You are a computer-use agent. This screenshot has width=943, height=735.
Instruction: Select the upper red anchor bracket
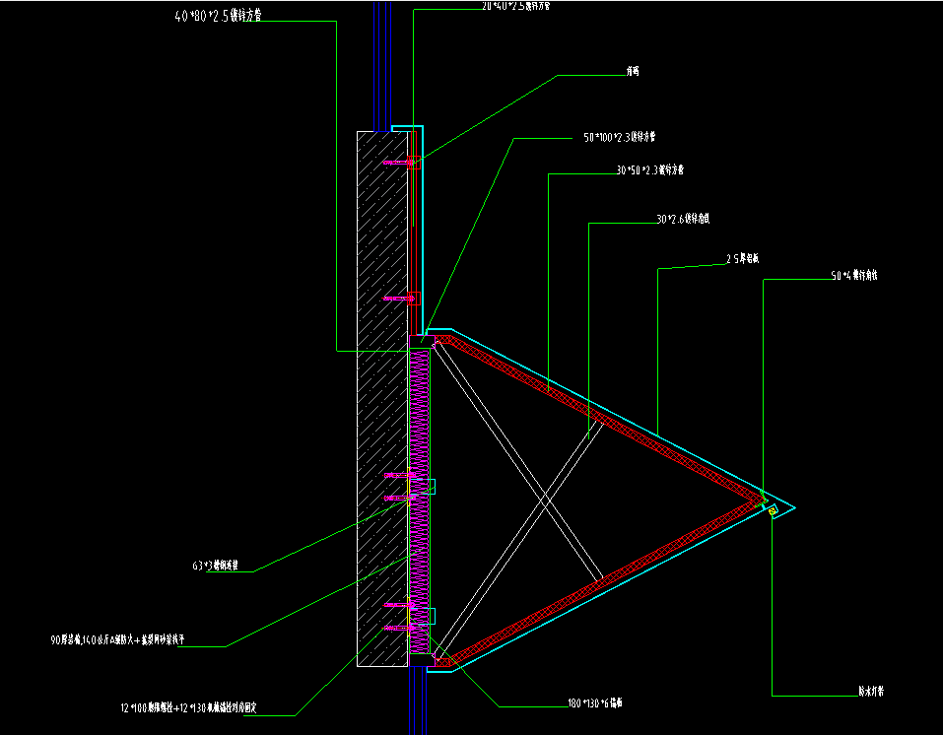(x=414, y=162)
